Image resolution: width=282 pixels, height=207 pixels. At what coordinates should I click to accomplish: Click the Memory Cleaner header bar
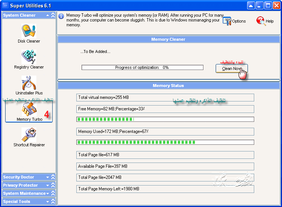coord(169,39)
